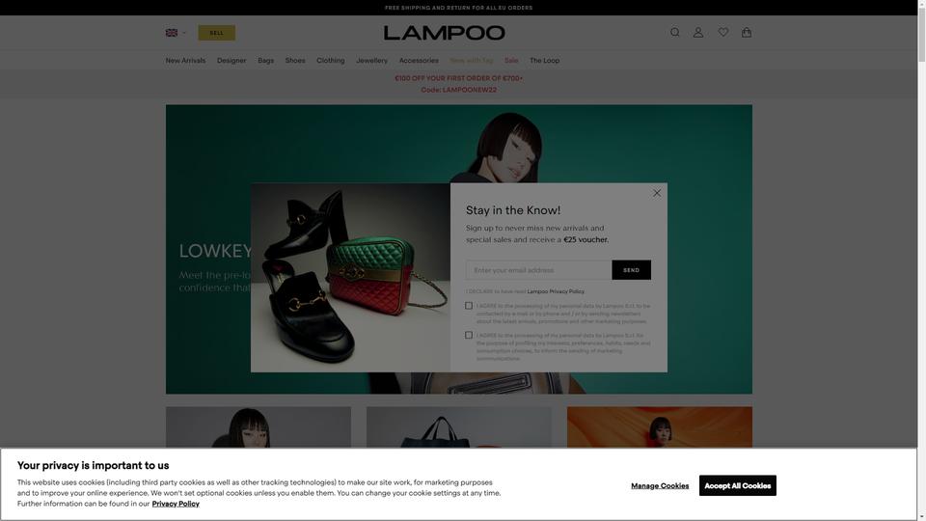Open the user account icon
This screenshot has height=521, width=926.
698,33
